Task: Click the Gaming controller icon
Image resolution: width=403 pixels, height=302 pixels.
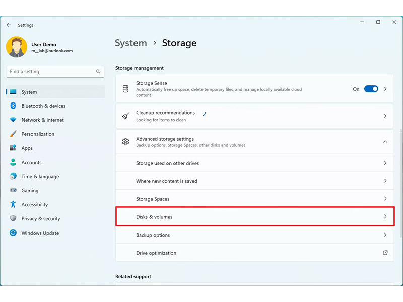Action: [x=13, y=190]
